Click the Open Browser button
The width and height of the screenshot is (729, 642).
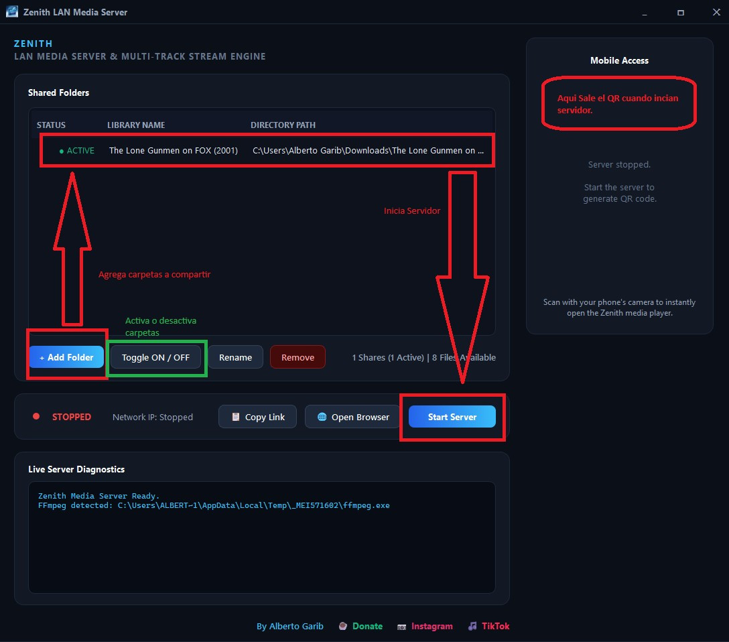(x=352, y=417)
